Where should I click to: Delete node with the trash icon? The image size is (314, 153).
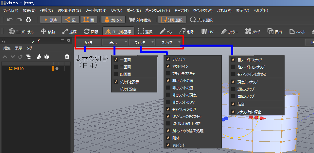coord(67,57)
